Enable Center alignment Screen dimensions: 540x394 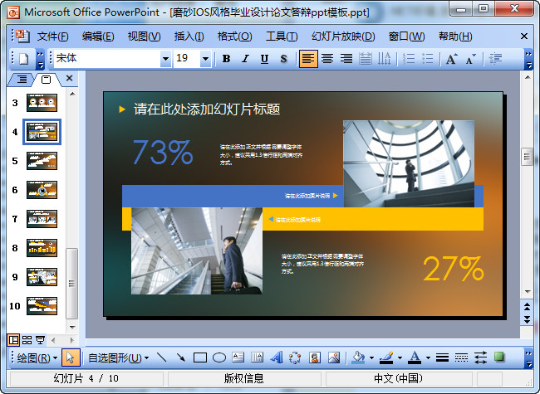(x=327, y=59)
